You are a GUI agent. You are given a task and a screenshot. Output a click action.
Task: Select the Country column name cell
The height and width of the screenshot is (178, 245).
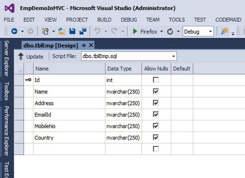click(x=69, y=138)
